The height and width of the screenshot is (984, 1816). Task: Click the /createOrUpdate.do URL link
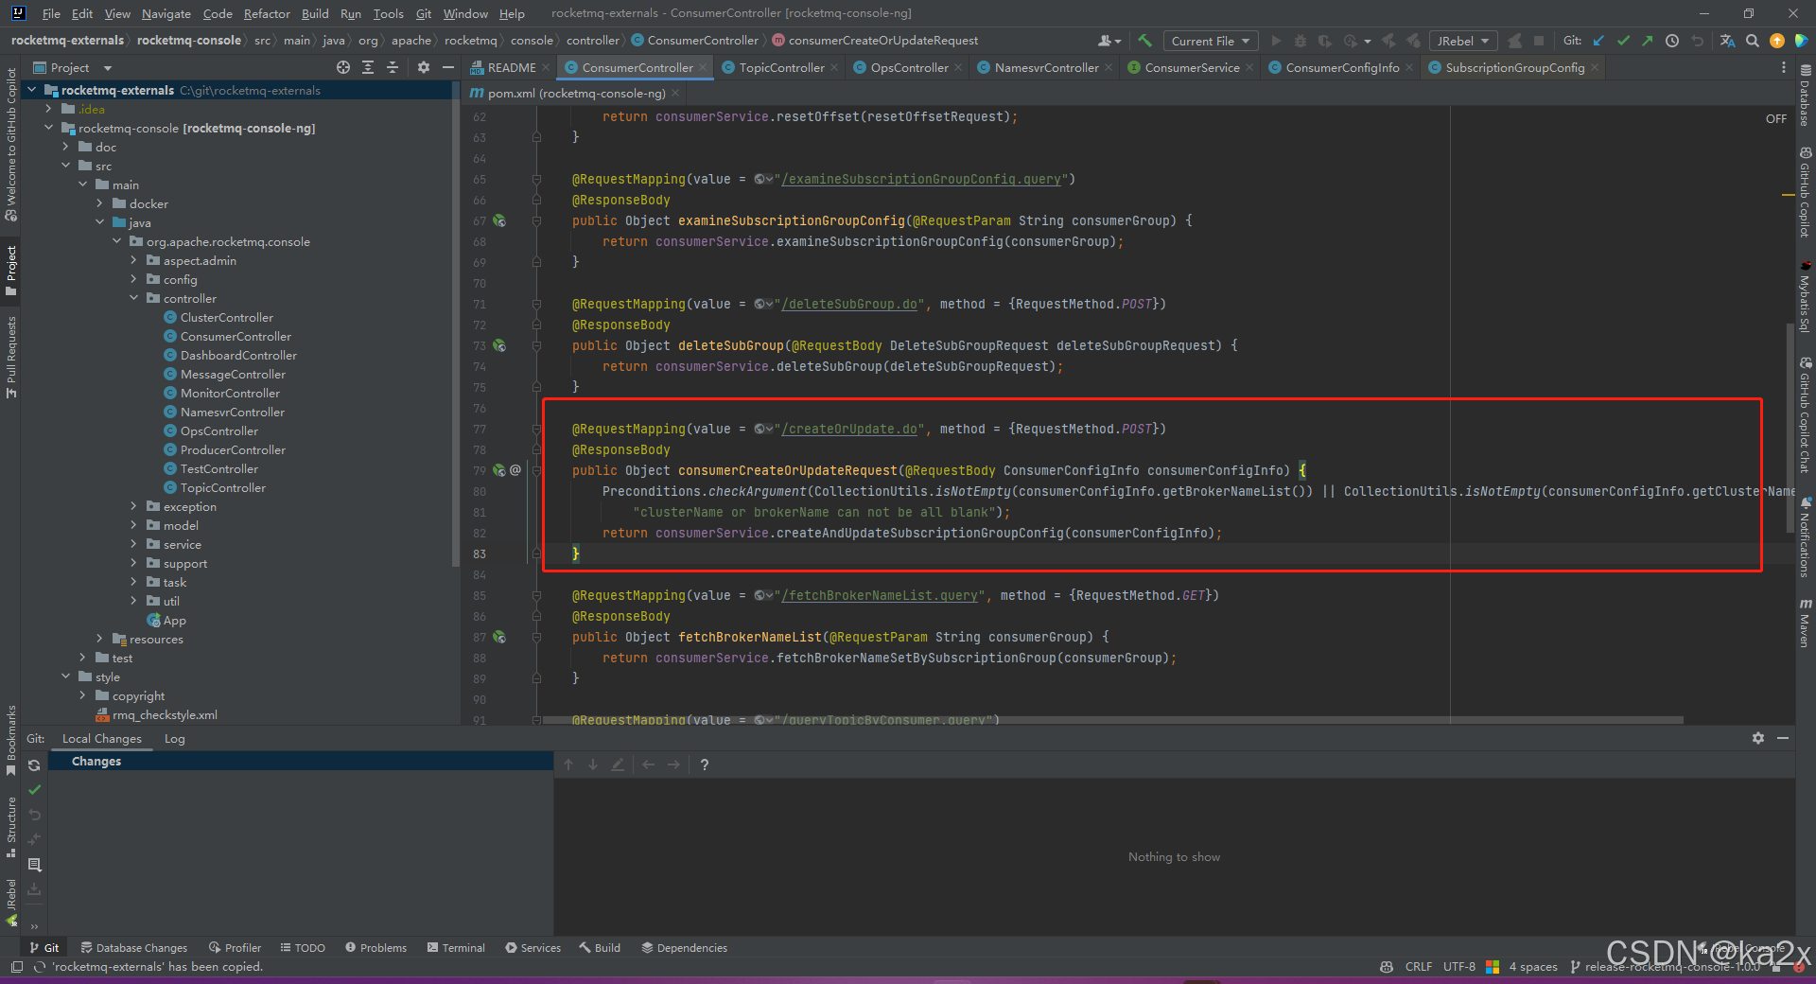coord(850,429)
